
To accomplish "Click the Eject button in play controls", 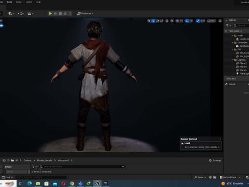I will click(x=65, y=14).
